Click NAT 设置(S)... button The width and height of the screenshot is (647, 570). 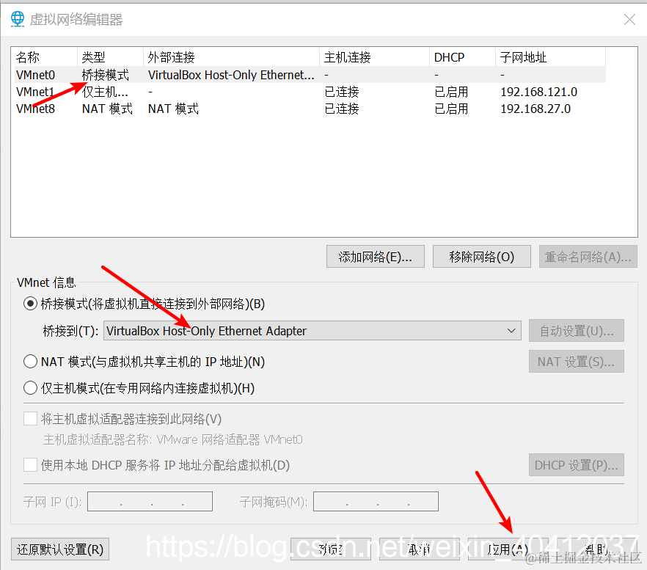click(577, 362)
